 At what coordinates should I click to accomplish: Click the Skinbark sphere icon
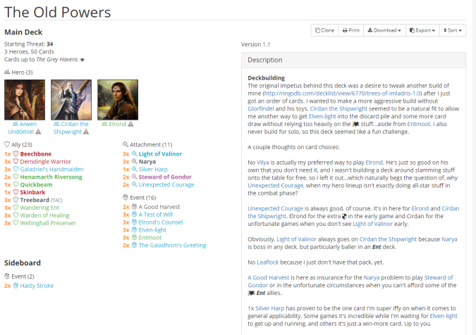point(16,192)
